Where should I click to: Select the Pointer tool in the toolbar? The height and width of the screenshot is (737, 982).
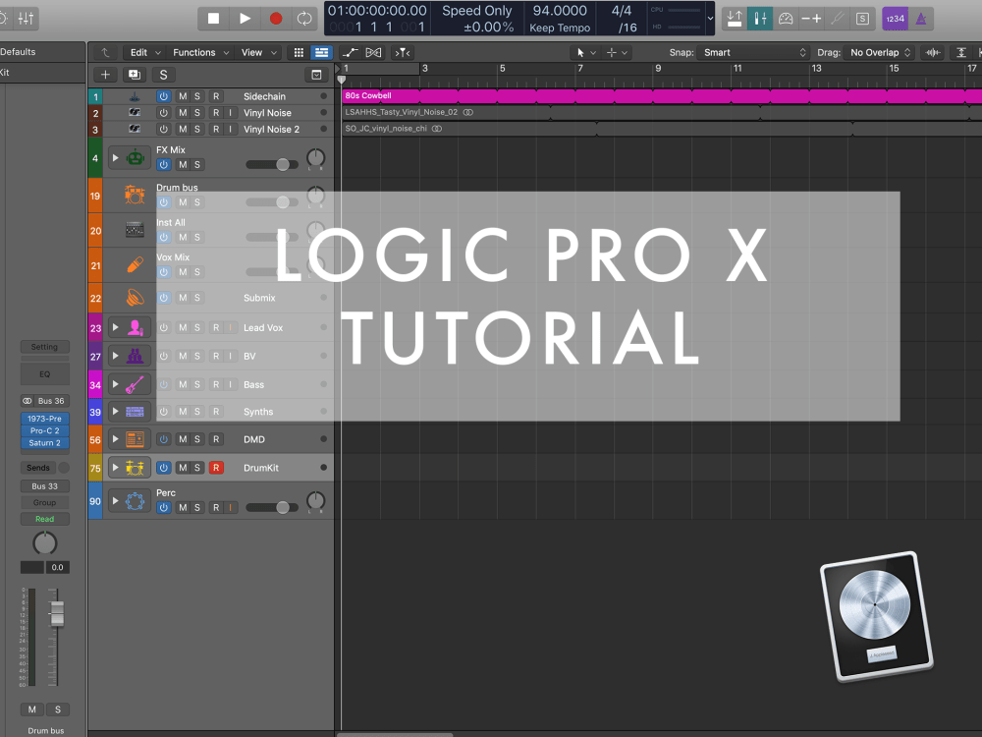(580, 52)
